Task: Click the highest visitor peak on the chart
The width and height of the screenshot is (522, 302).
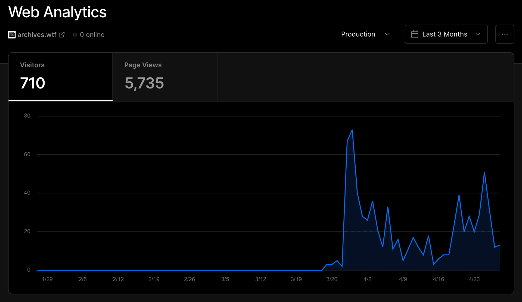Action: coord(352,130)
